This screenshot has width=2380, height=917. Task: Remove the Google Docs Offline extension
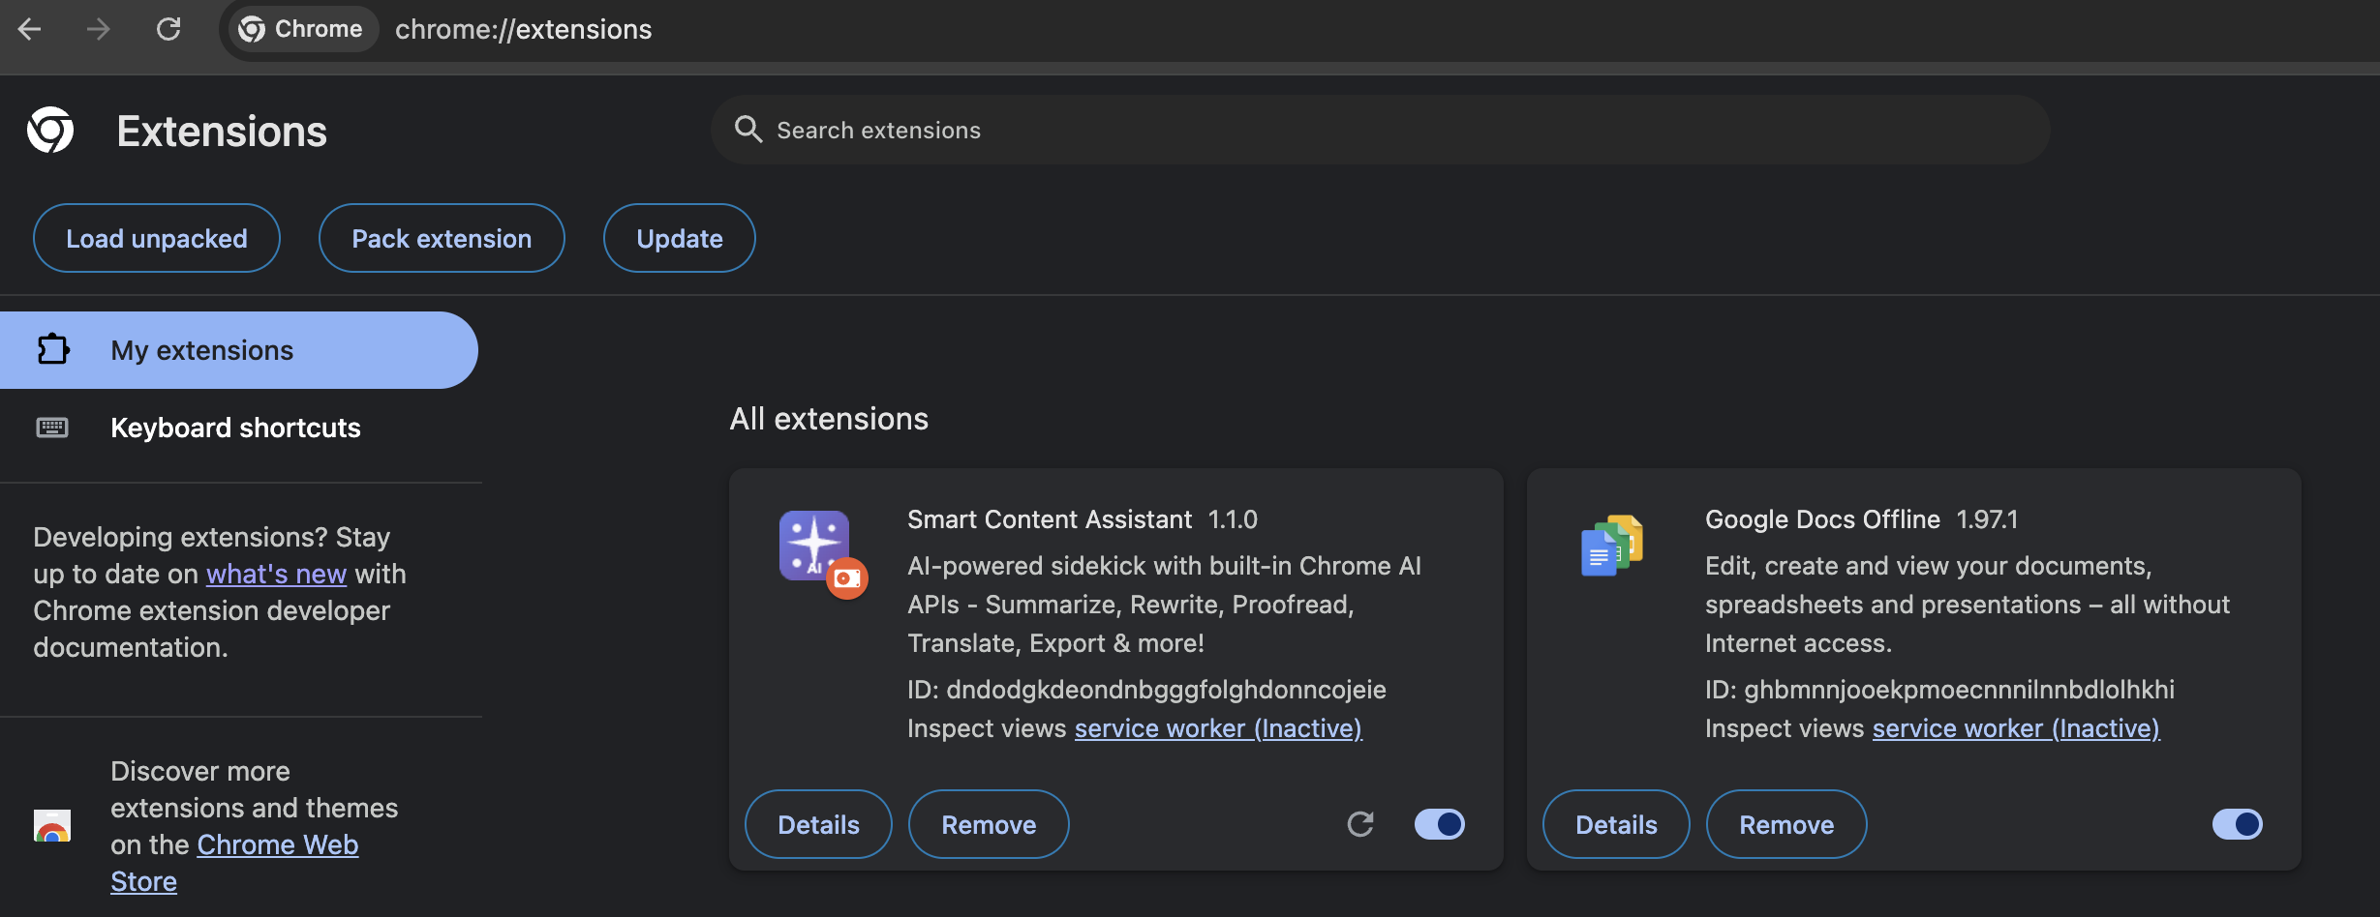(x=1786, y=824)
